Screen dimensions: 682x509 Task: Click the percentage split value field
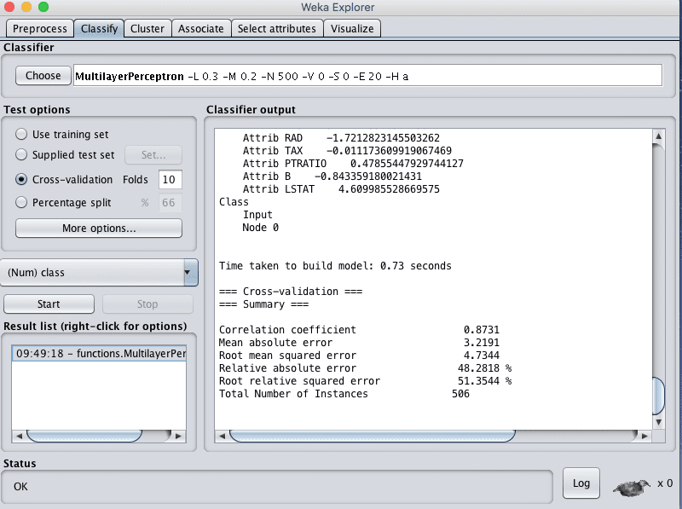tap(170, 203)
